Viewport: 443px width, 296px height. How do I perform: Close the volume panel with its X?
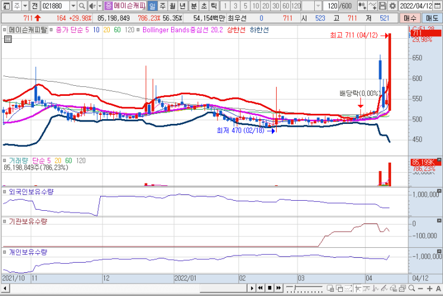tap(439, 160)
